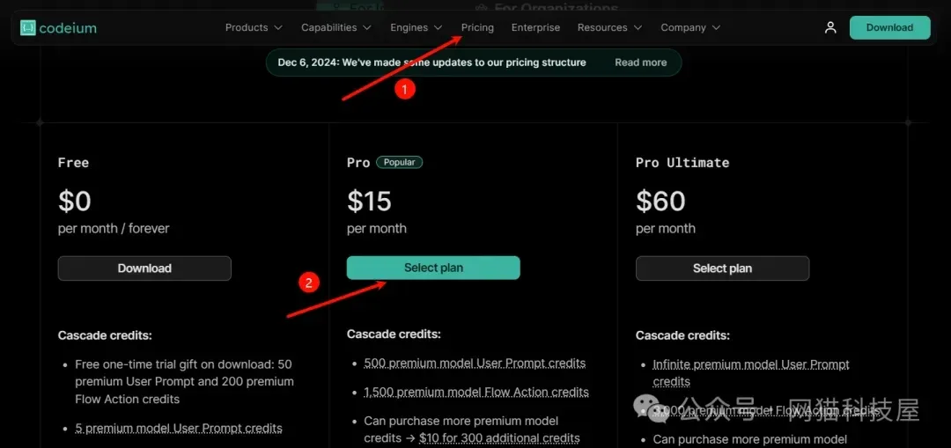Click the Popular badge next to Pro
This screenshot has width=951, height=448.
[399, 163]
